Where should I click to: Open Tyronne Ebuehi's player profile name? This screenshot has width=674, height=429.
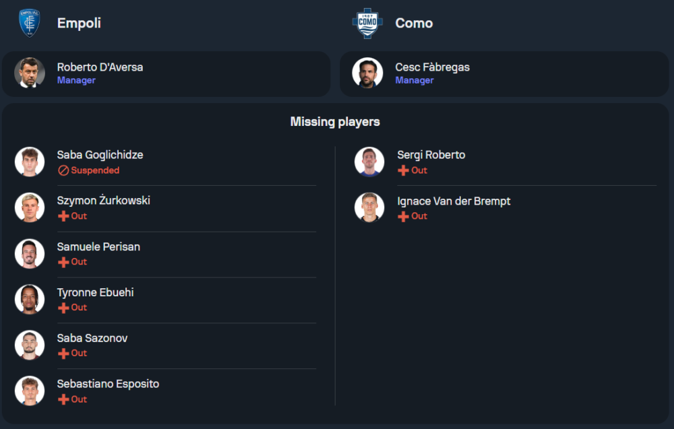(95, 292)
